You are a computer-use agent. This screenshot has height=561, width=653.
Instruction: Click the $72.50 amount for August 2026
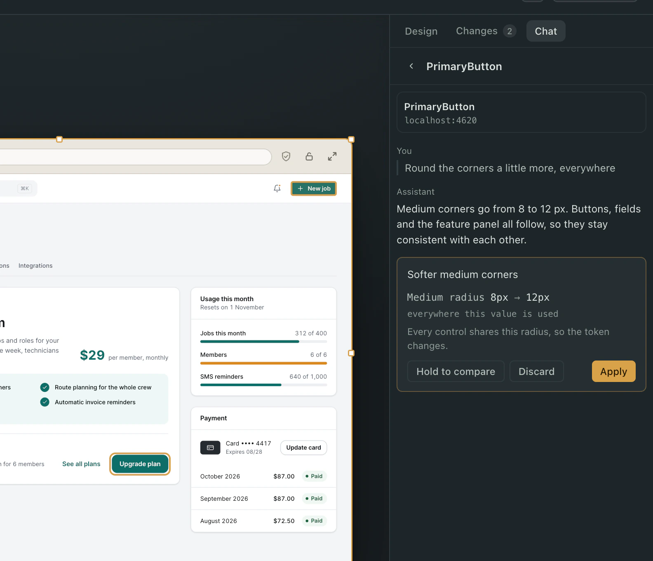coord(284,521)
